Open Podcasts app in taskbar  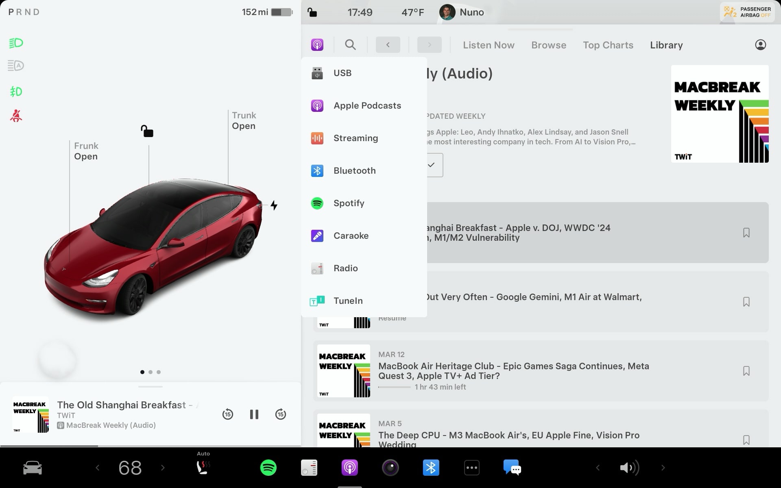349,468
